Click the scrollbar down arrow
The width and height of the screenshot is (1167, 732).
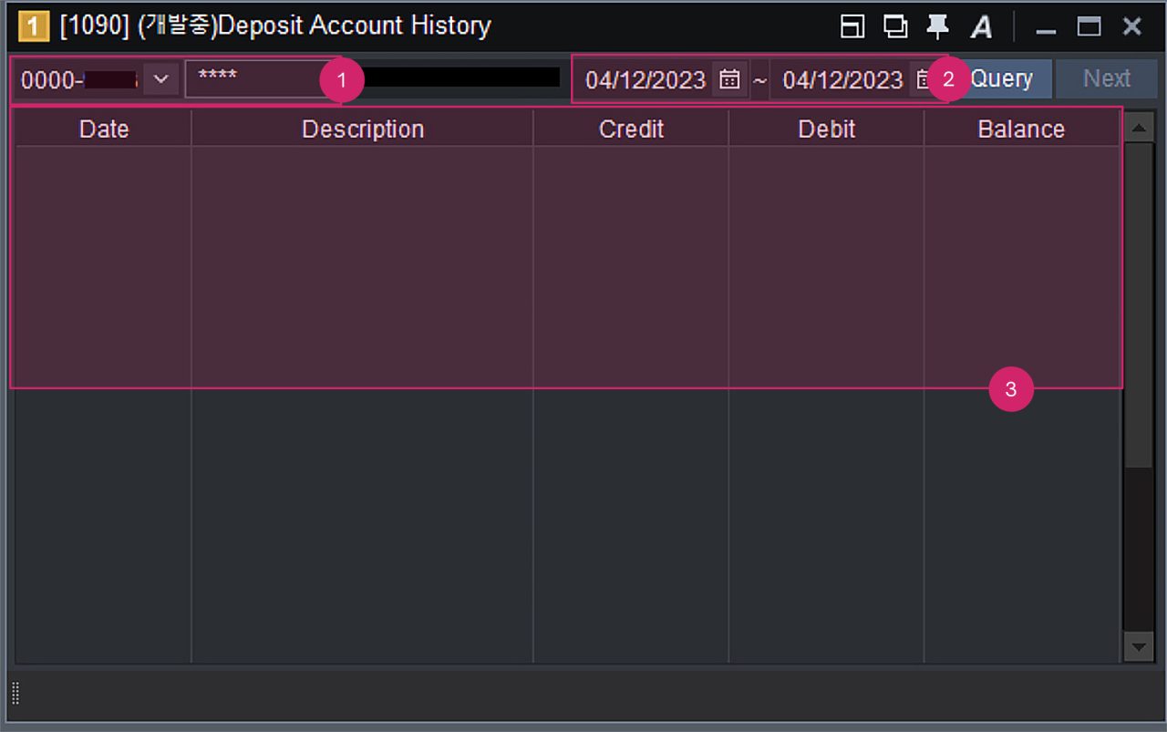[x=1138, y=647]
